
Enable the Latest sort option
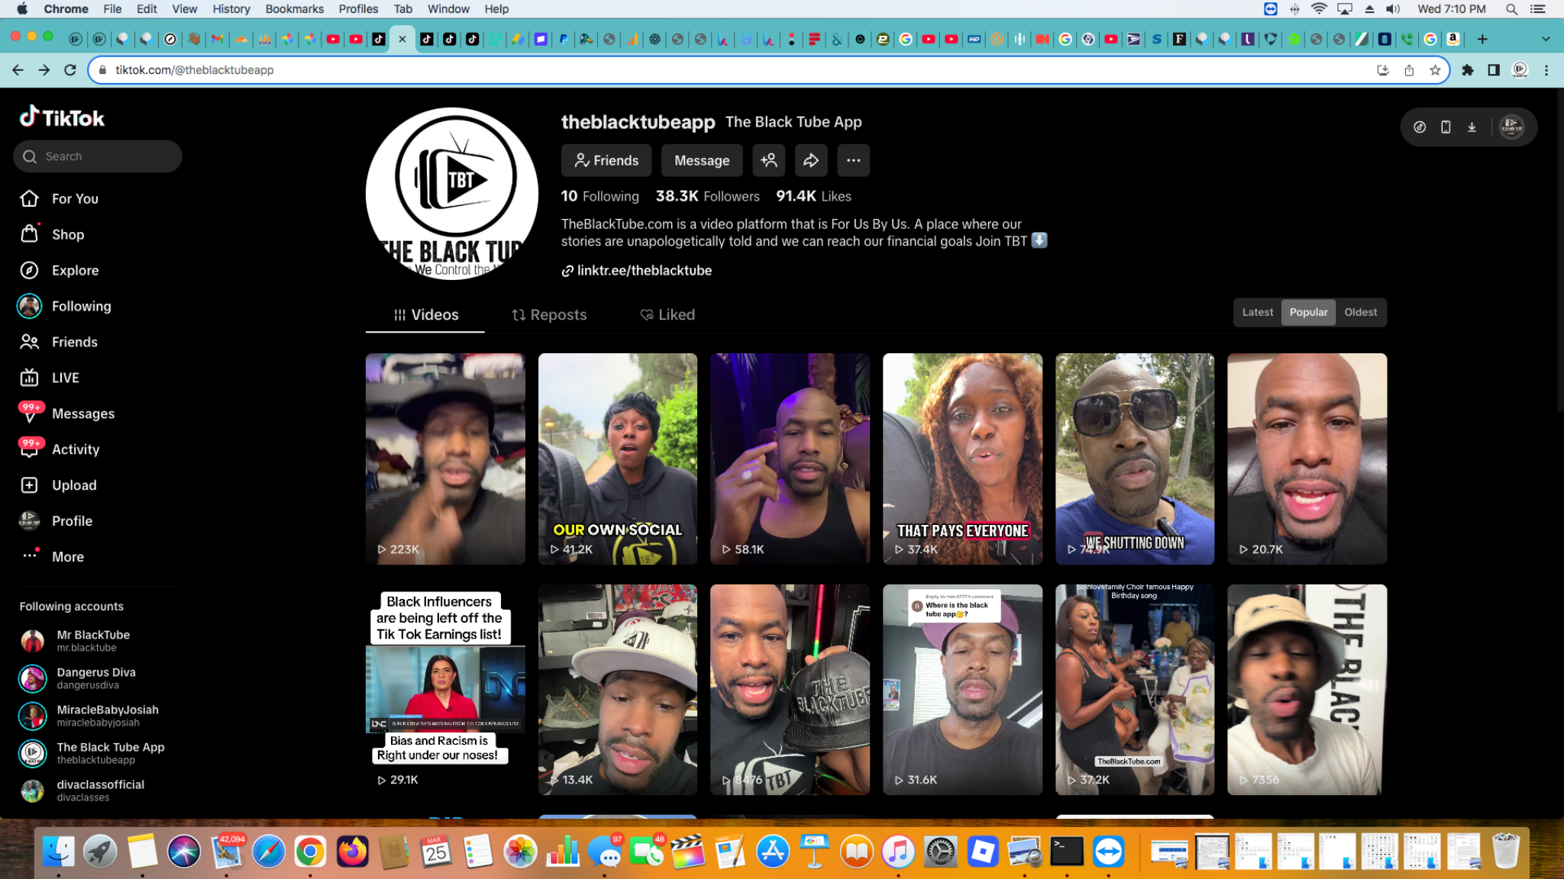[x=1257, y=312]
